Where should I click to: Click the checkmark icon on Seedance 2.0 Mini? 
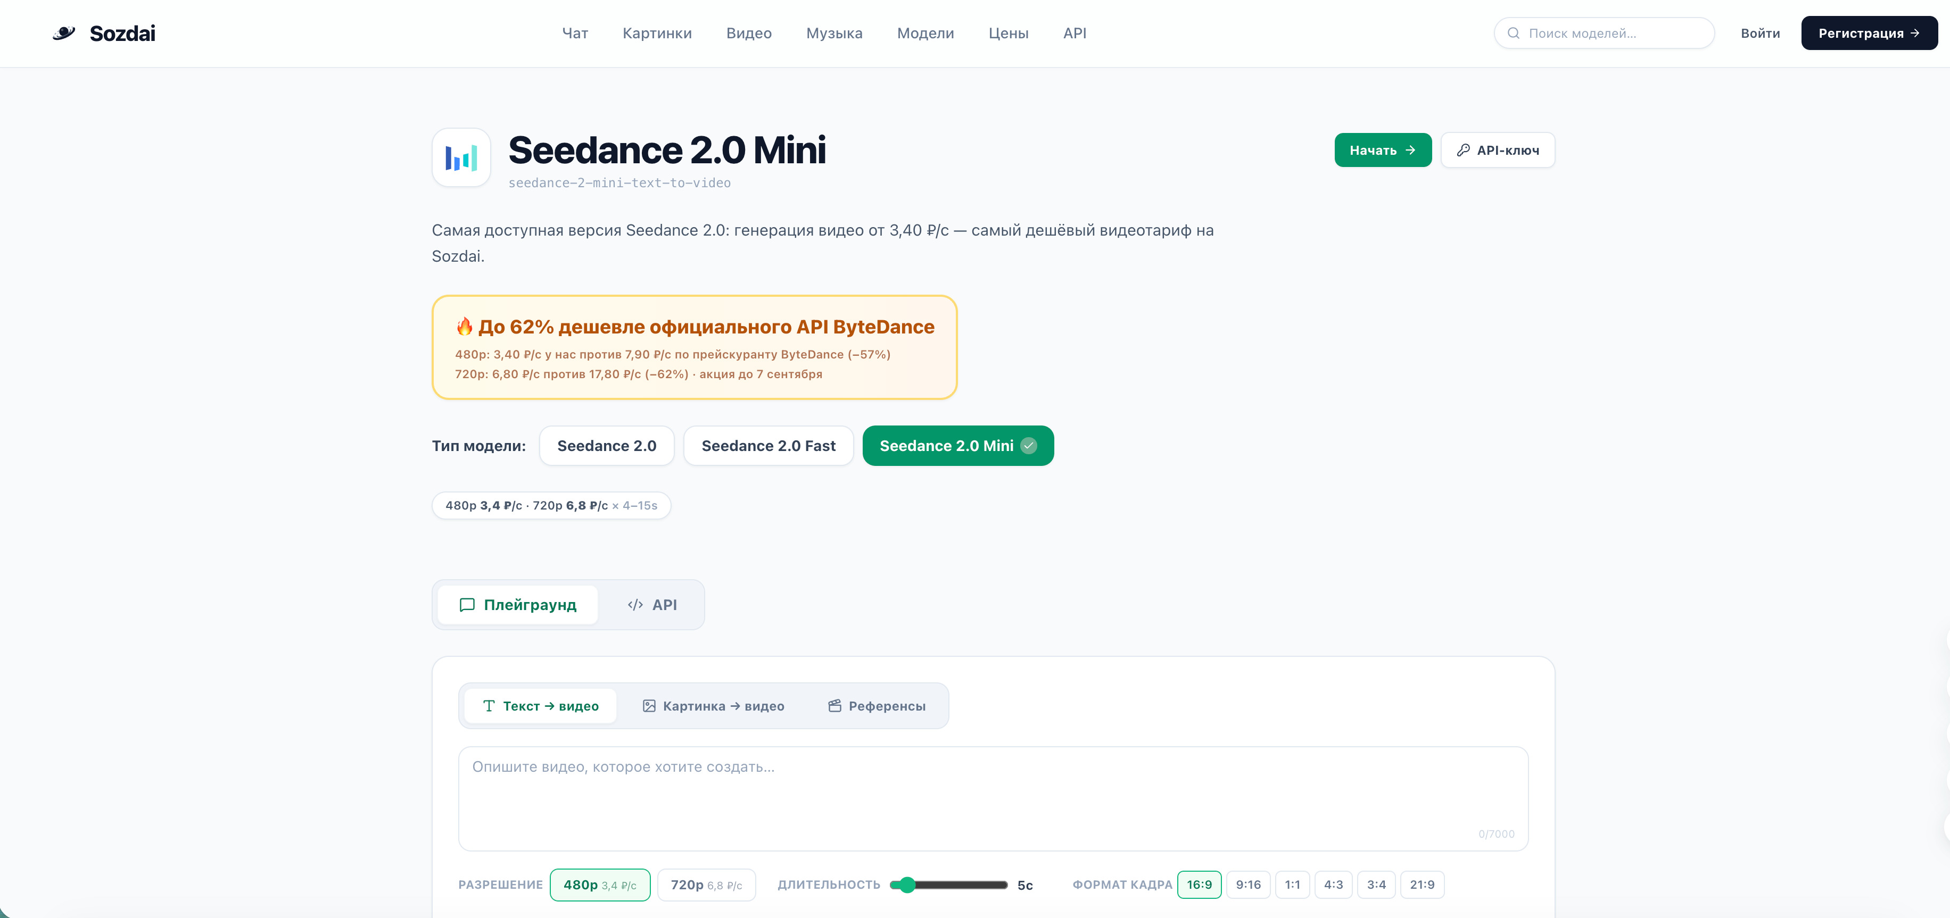(x=1029, y=446)
